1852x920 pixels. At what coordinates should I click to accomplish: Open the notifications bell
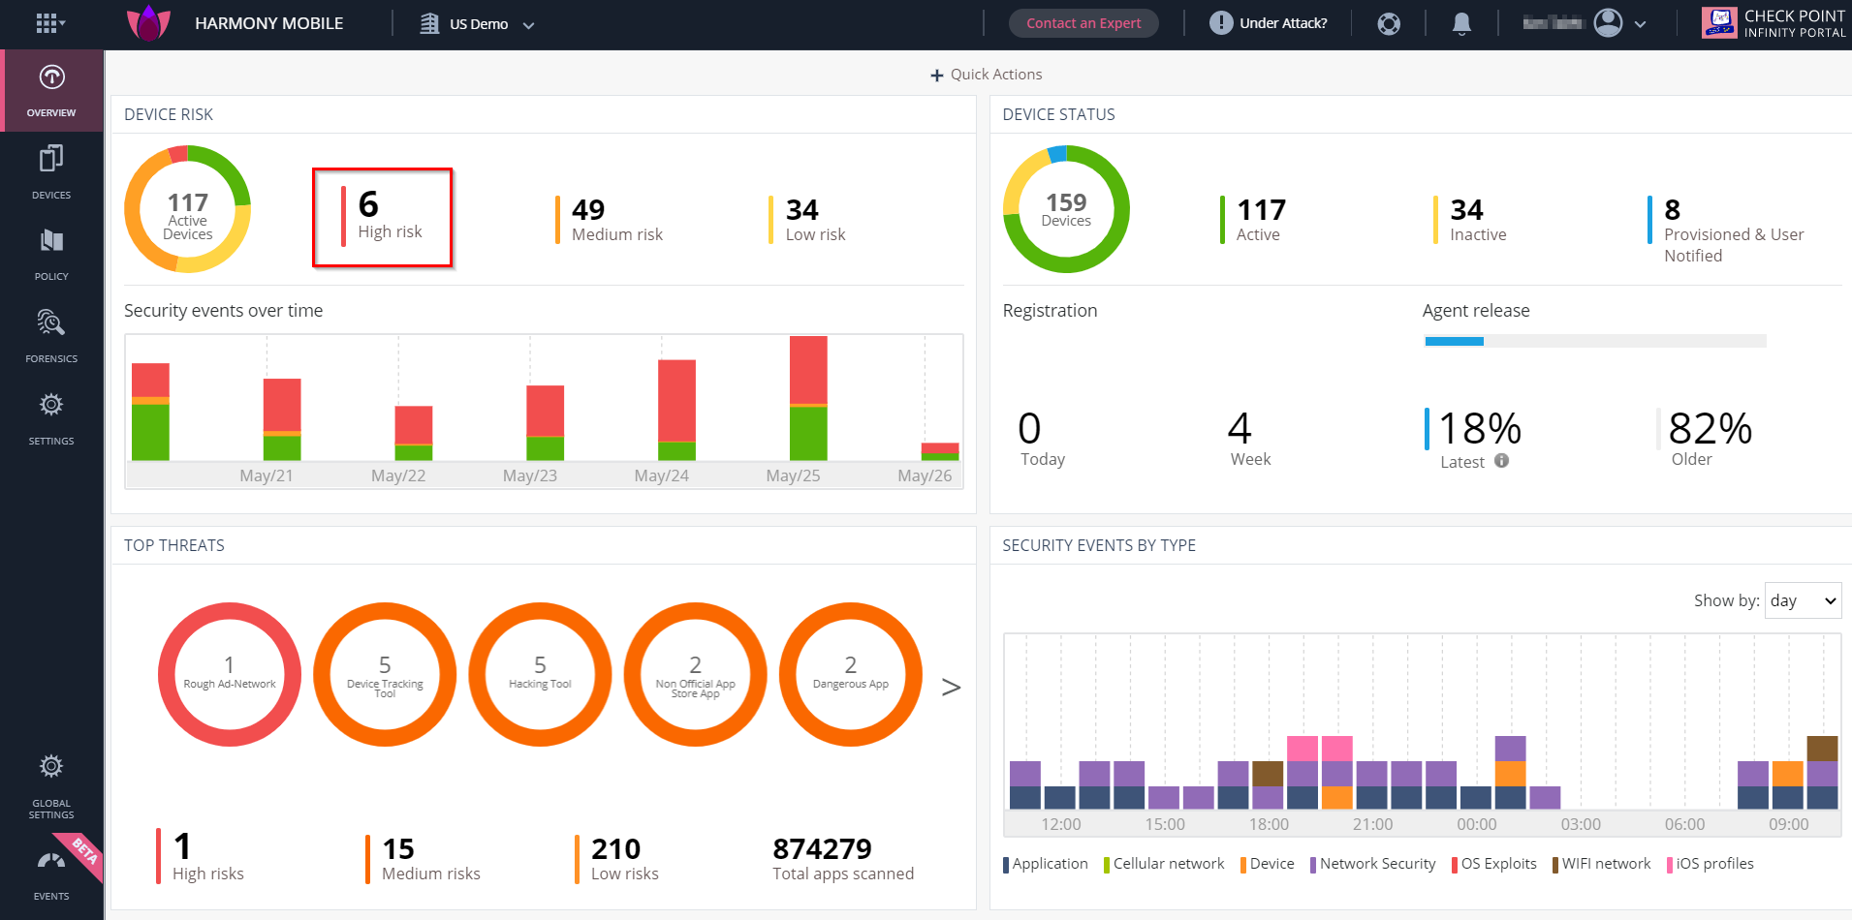pos(1461,23)
